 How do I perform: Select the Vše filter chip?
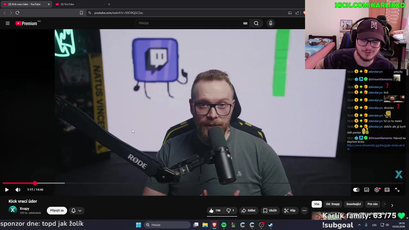317,204
